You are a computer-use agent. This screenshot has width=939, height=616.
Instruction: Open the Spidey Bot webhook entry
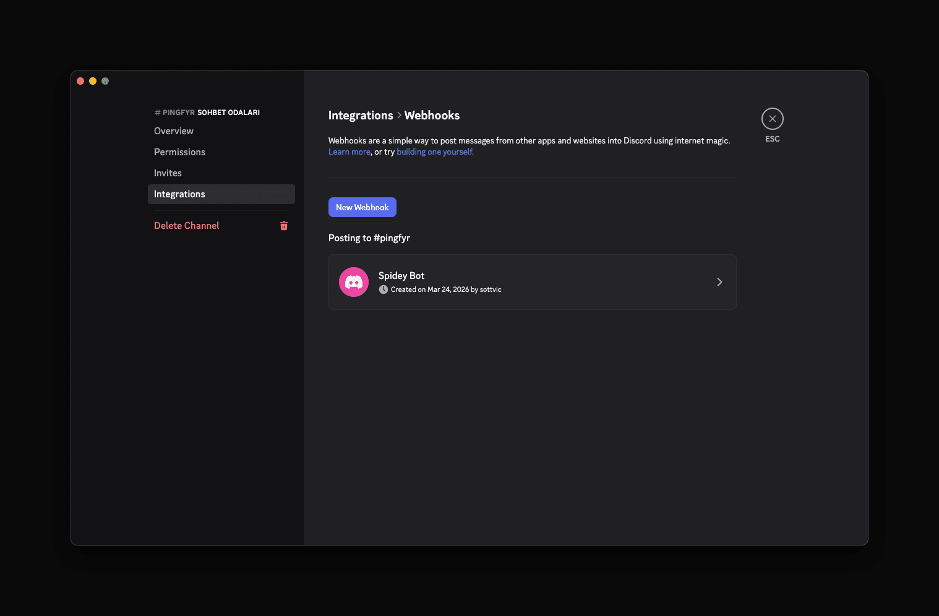coord(532,281)
